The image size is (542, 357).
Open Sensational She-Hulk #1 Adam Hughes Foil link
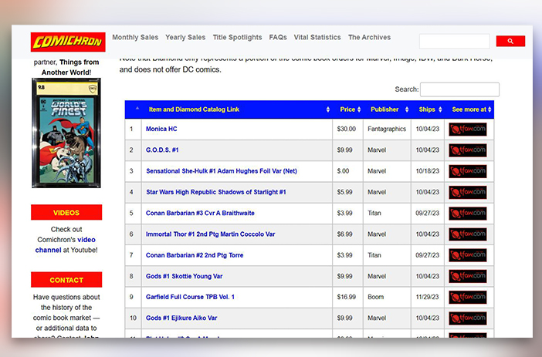point(222,171)
